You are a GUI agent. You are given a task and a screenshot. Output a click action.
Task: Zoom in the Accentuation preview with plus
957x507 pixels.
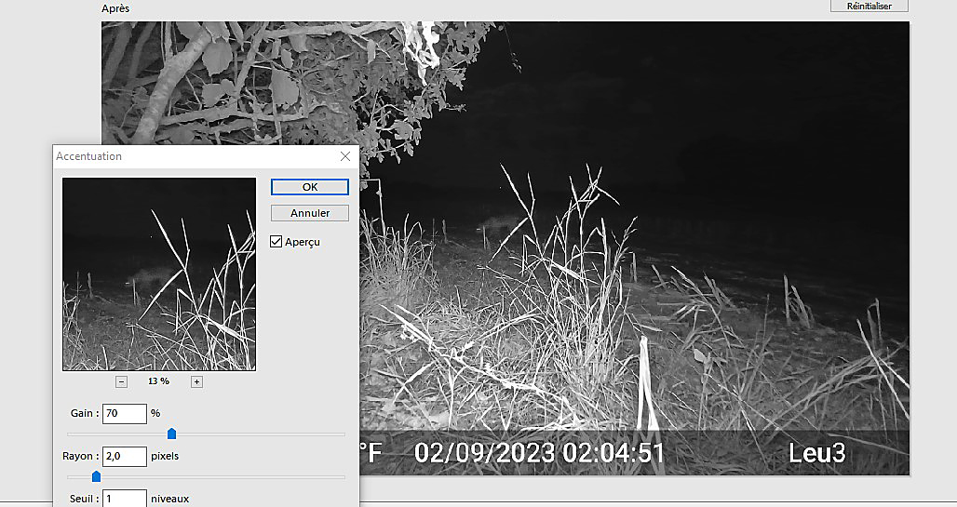[196, 381]
